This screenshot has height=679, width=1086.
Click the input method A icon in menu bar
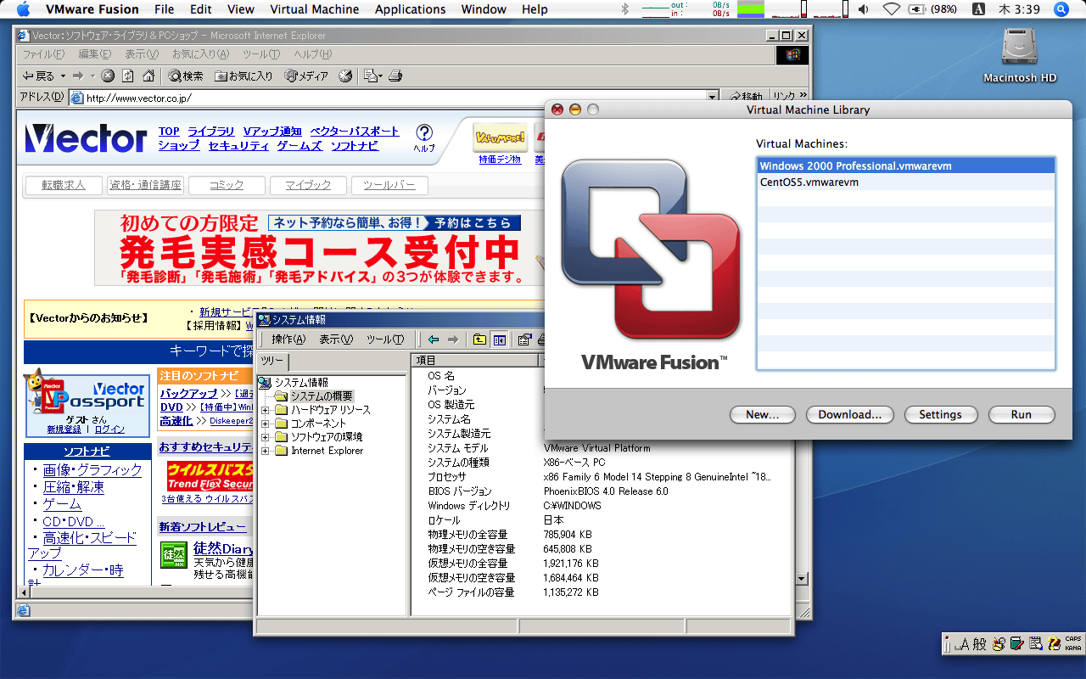coord(978,9)
